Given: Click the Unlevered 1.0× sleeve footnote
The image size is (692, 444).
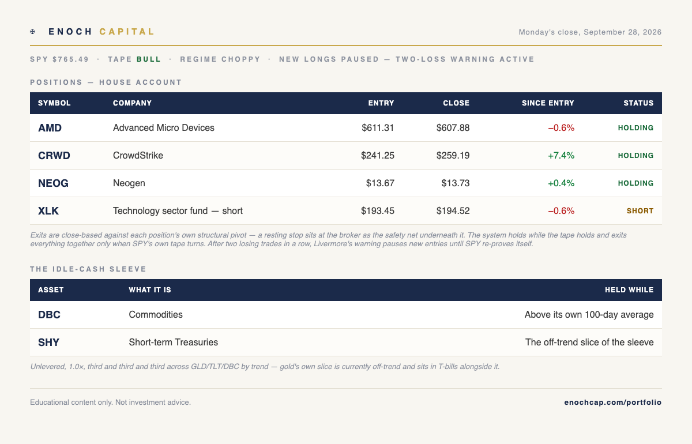Looking at the screenshot, I should click(x=265, y=367).
